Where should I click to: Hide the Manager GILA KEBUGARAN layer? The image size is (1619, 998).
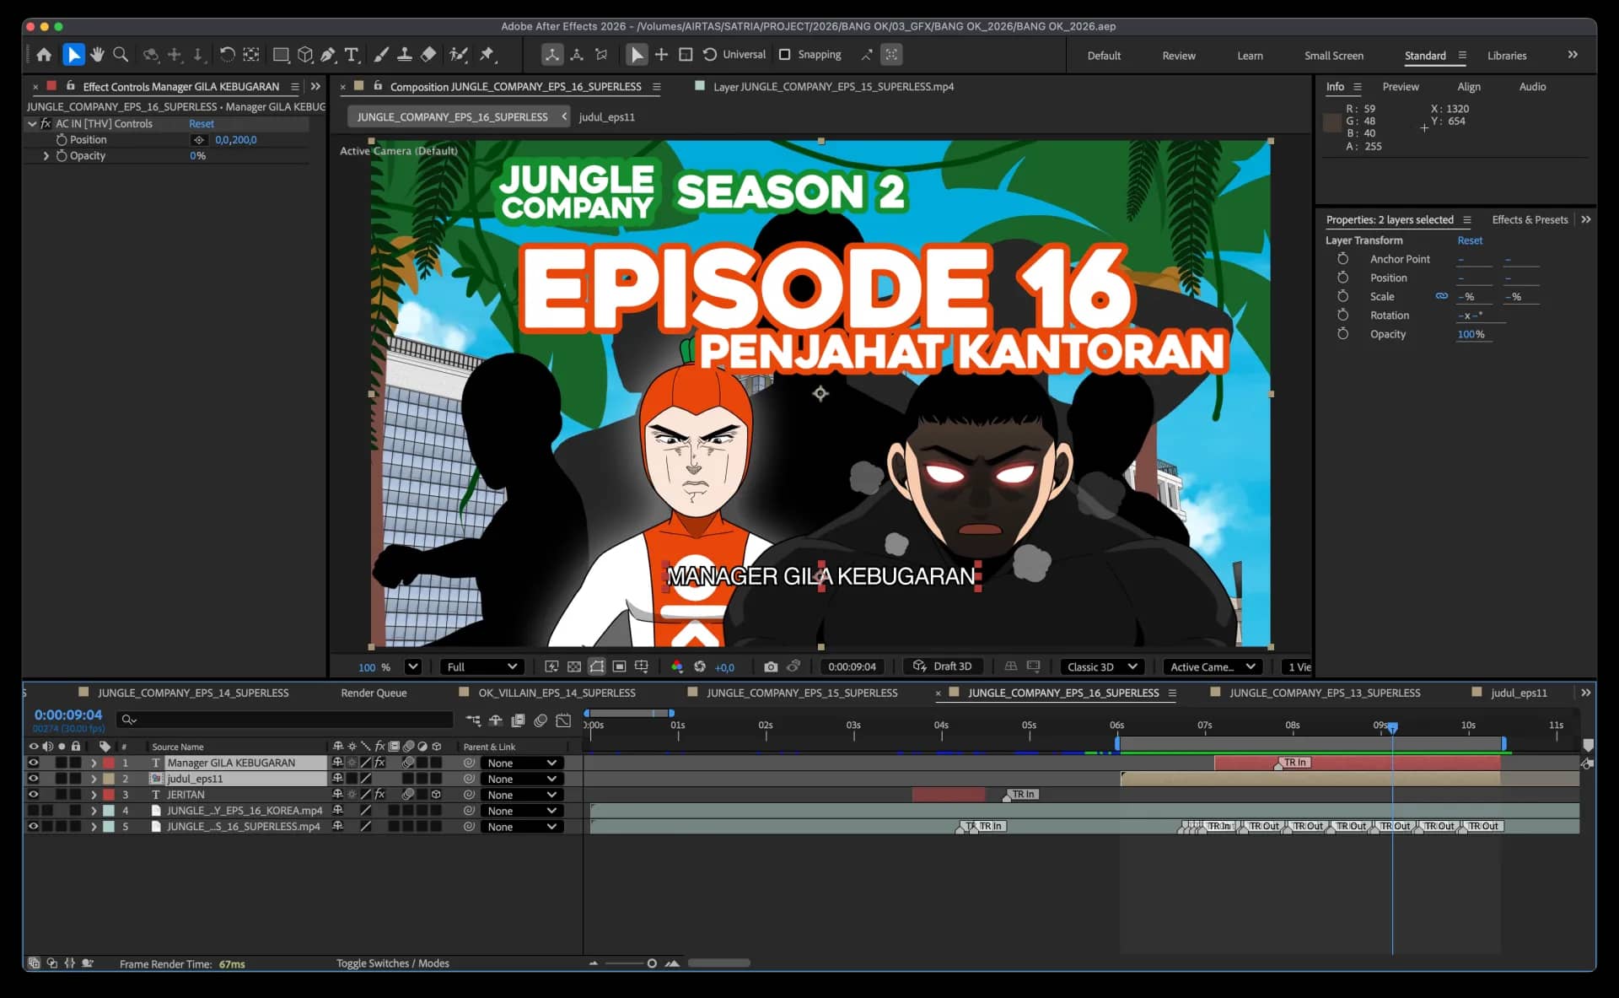click(x=33, y=763)
